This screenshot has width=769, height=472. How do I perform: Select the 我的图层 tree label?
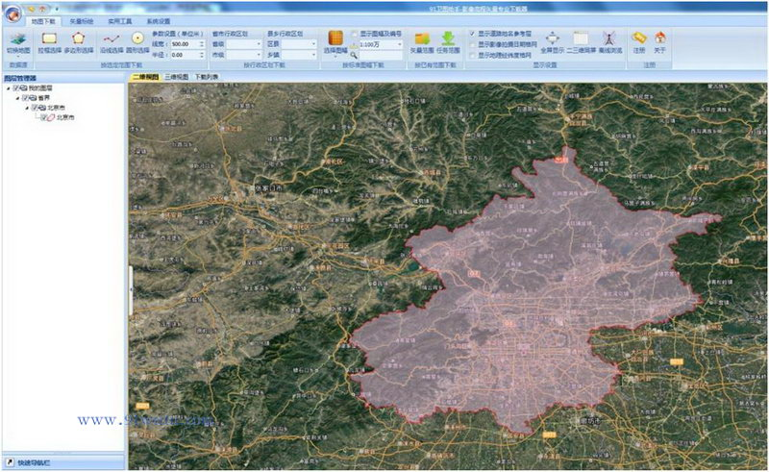[40, 88]
